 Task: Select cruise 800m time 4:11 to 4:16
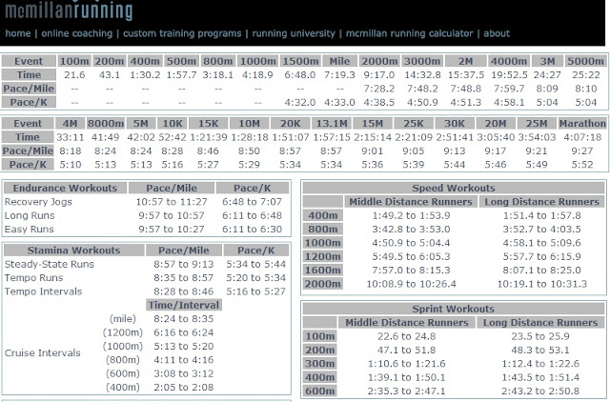184,360
